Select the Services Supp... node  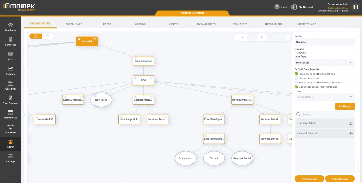coord(158,119)
